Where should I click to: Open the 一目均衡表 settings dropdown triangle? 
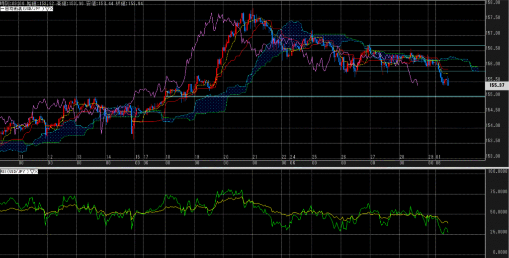click(46, 9)
